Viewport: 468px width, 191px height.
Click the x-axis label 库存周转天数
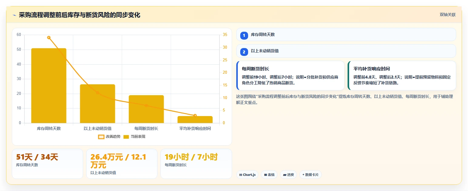coord(49,128)
